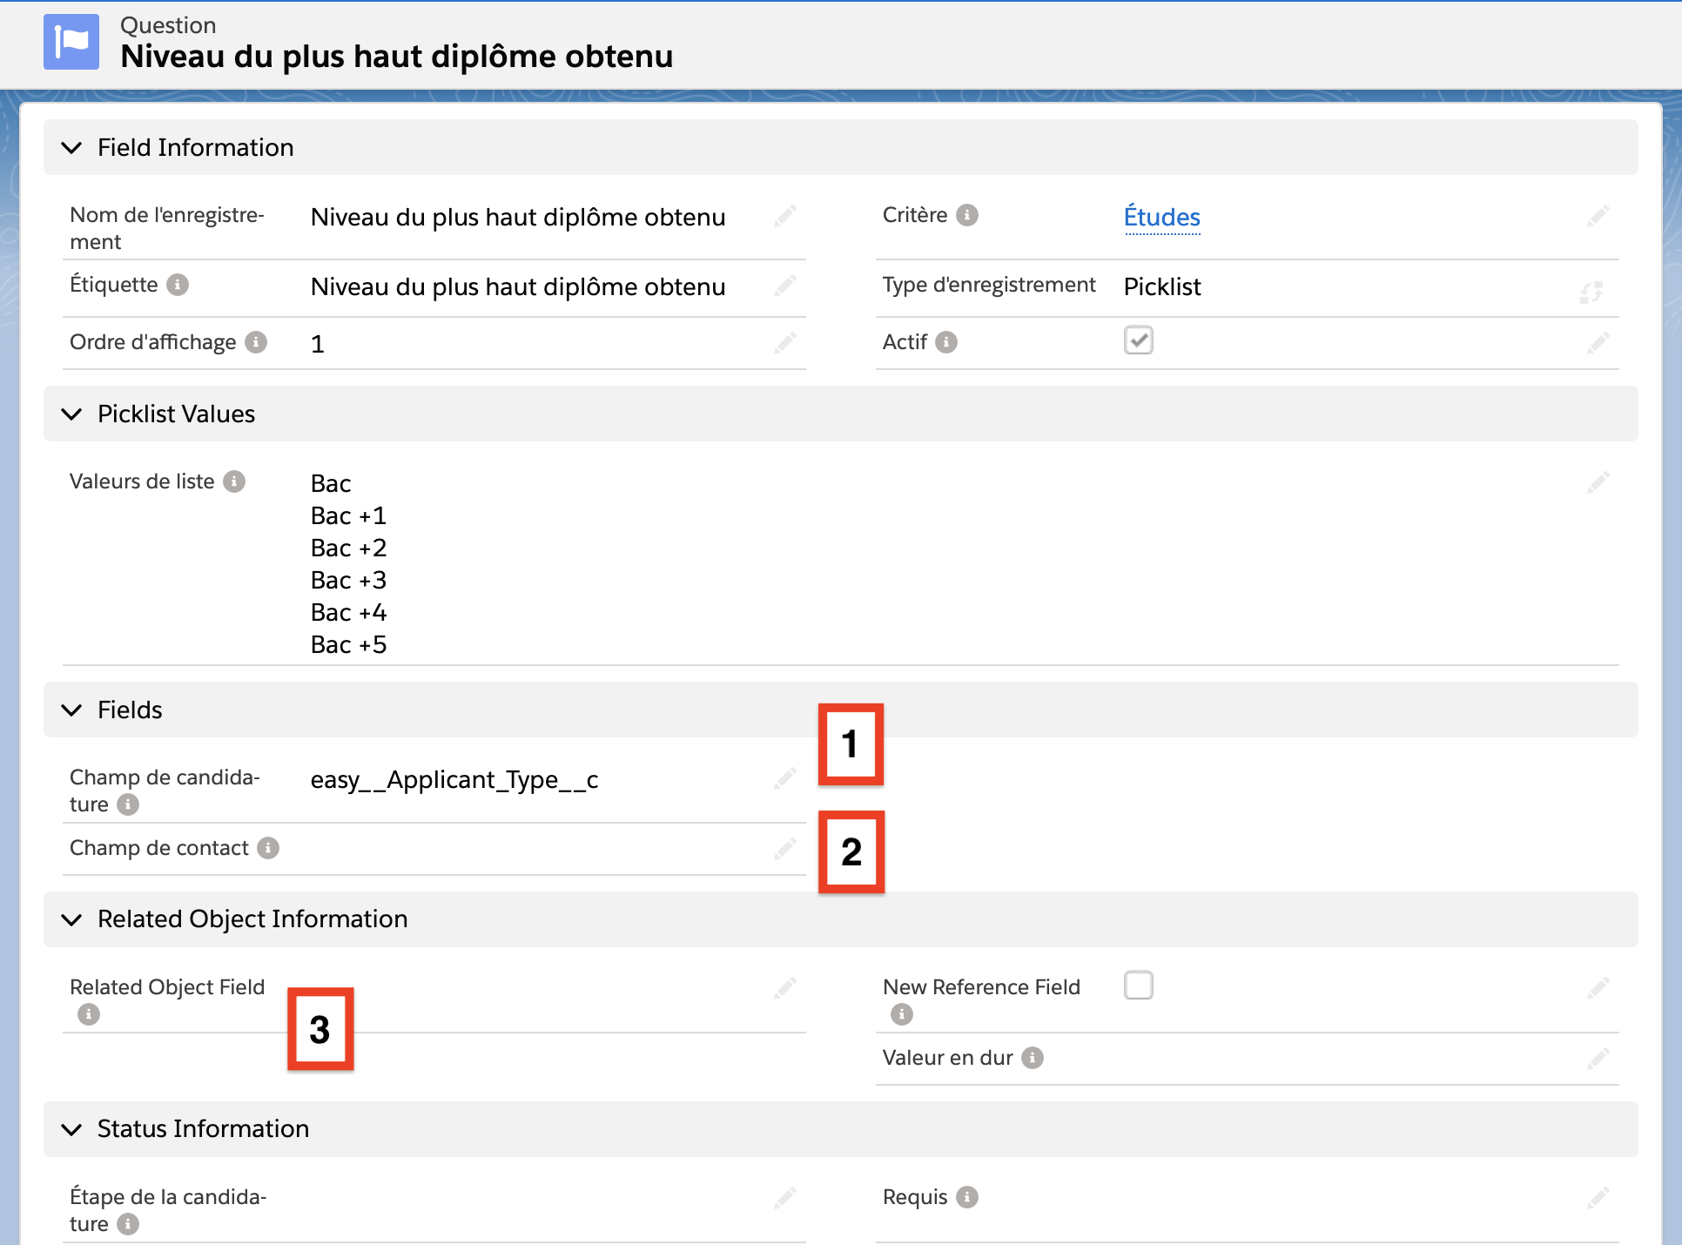Click change record type icon beside Picklist
Viewport: 1682px width, 1245px height.
coord(1591,293)
